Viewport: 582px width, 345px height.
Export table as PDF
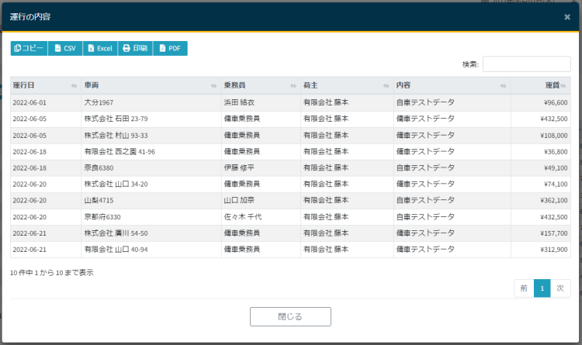coord(170,48)
